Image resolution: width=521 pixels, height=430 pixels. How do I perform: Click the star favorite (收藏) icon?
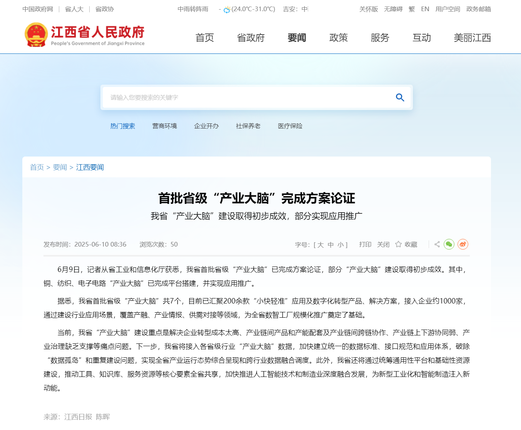click(x=398, y=244)
